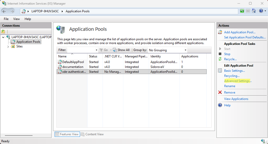268x144 pixels.
Task: Click the No Manag... CLR version cell
Action: (x=113, y=72)
